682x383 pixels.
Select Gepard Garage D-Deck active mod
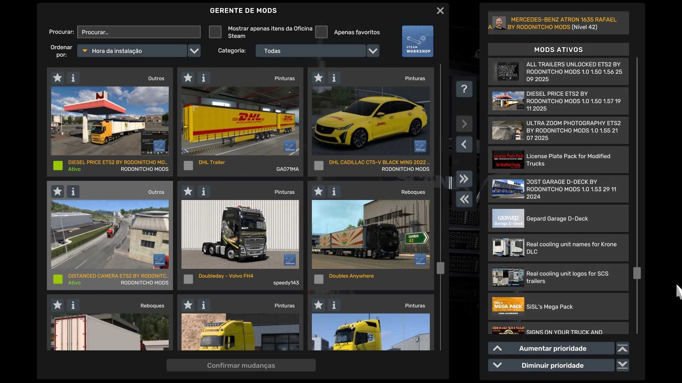(558, 218)
